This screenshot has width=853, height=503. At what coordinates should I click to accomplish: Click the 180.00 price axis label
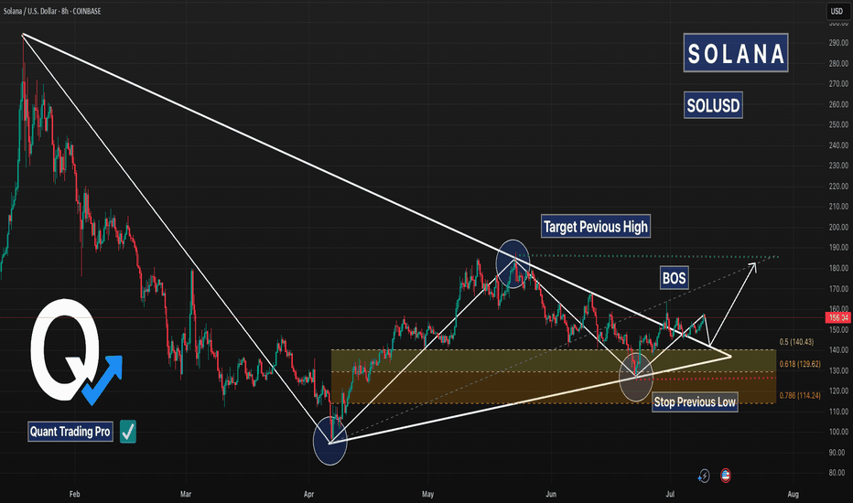[x=838, y=268]
